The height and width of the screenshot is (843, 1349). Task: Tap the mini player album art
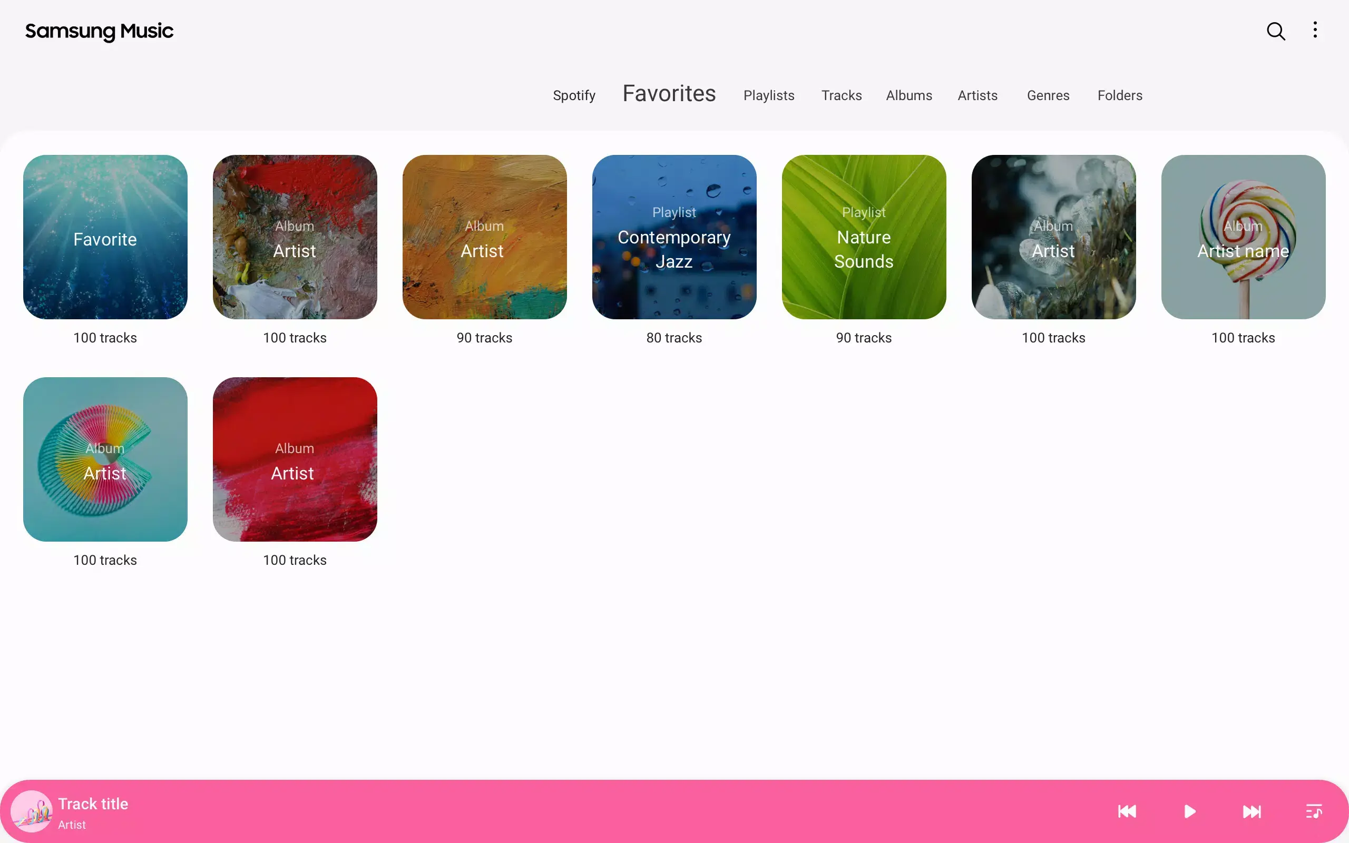click(x=32, y=811)
